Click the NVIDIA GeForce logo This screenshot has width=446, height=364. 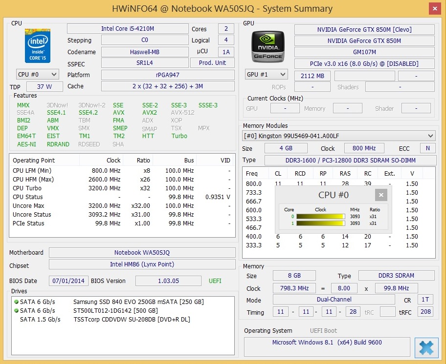click(x=268, y=46)
